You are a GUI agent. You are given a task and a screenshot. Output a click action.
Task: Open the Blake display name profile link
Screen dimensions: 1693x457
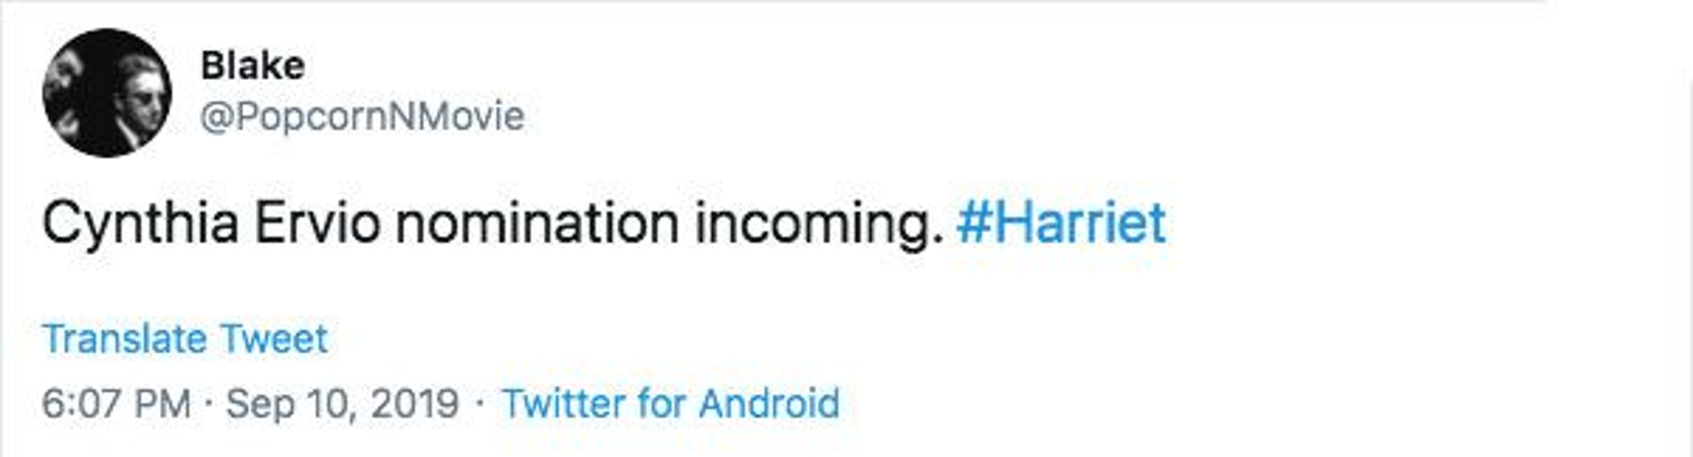pos(252,66)
